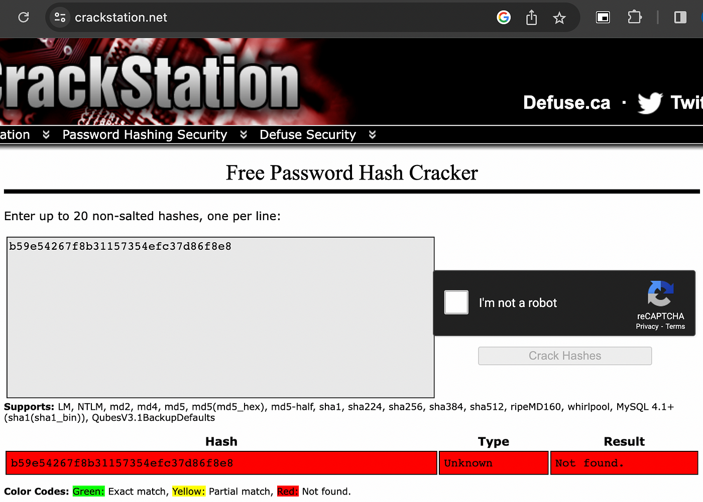Expand chevron next to Password Hashing Security
The height and width of the screenshot is (502, 703).
(x=244, y=135)
